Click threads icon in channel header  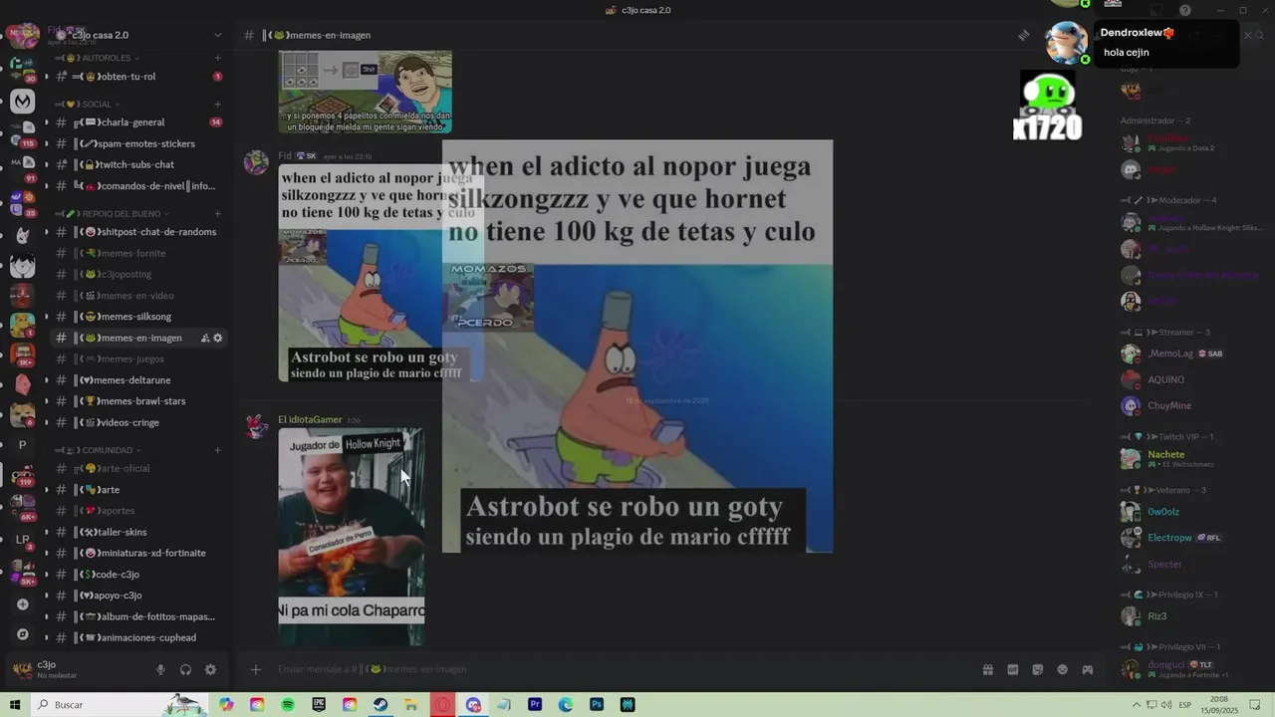pos(1023,36)
